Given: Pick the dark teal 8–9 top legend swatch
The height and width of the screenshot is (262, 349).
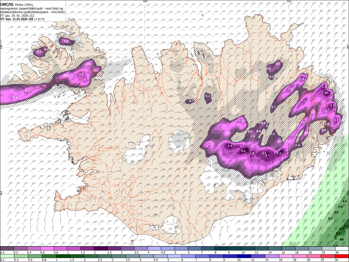Looking at the screenshot, I should tap(221, 248).
